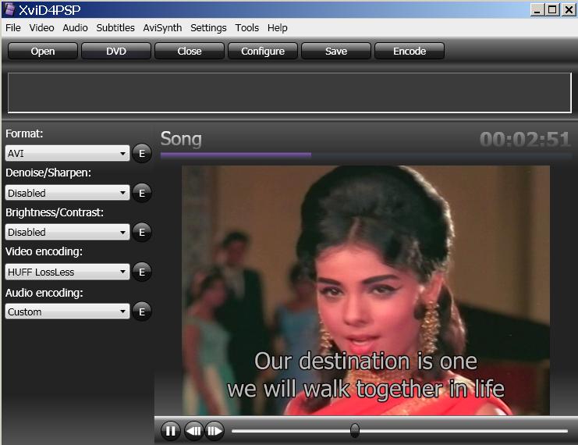Step forward one frame
Screen dimensions: 578x445
coord(215,431)
